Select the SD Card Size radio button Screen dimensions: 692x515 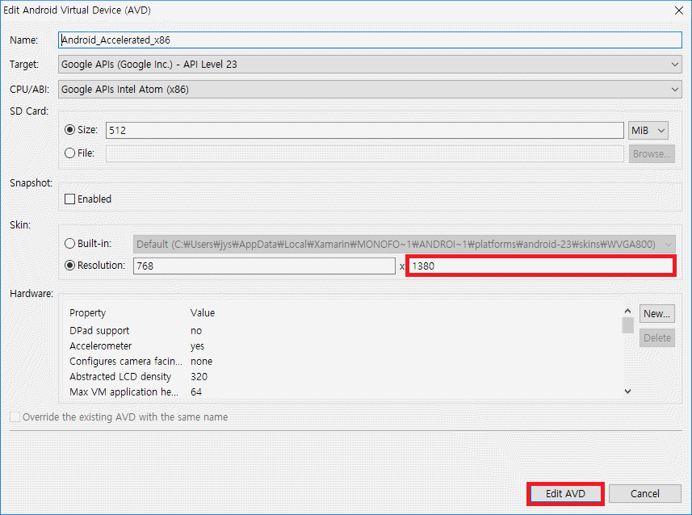pyautogui.click(x=69, y=130)
